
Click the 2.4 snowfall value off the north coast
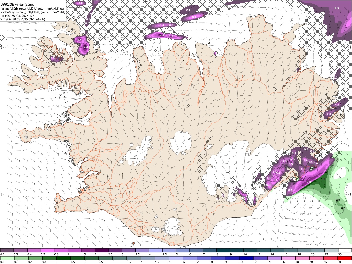(x=162, y=35)
